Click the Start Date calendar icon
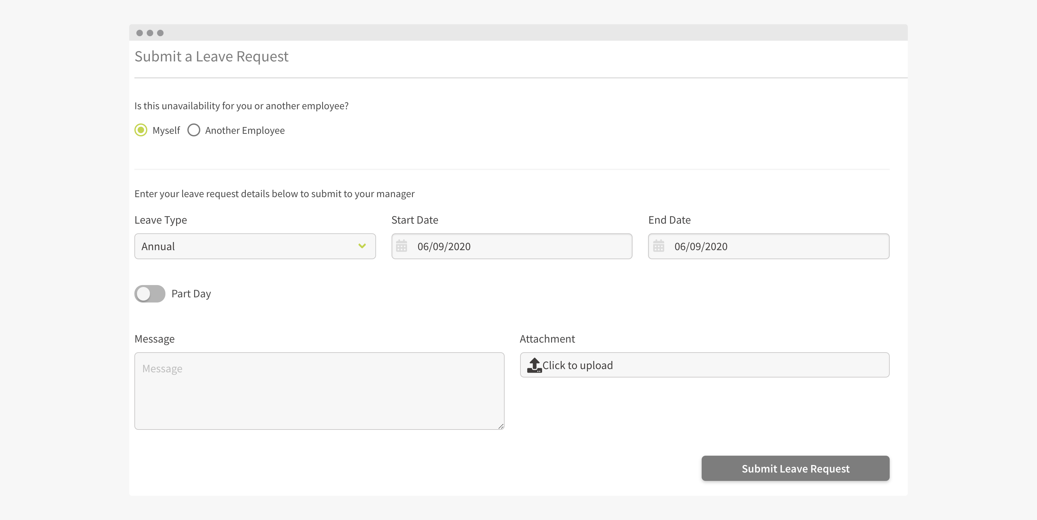This screenshot has height=520, width=1037. click(401, 246)
